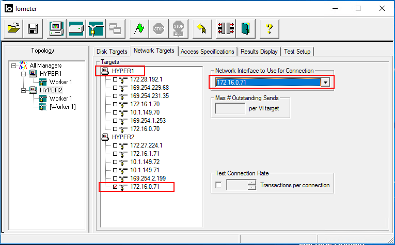395x245 pixels.
Task: Start tests green flag icon
Action: [x=139, y=28]
